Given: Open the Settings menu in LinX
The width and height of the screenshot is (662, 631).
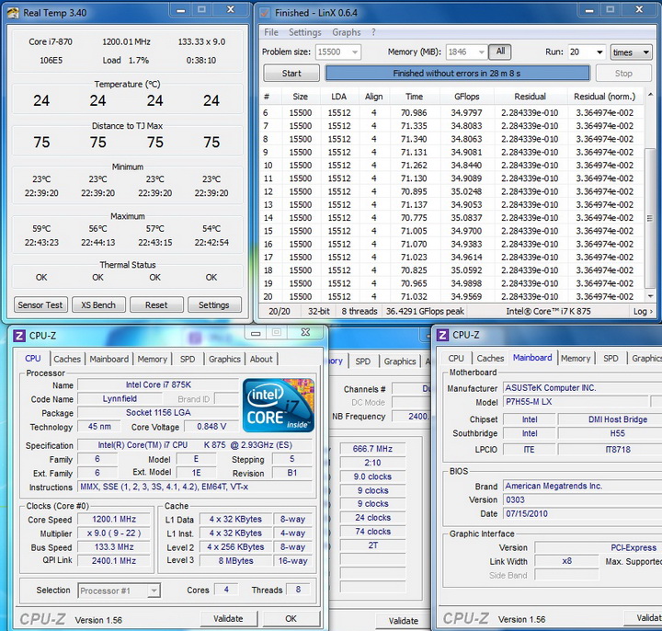Looking at the screenshot, I should point(305,32).
